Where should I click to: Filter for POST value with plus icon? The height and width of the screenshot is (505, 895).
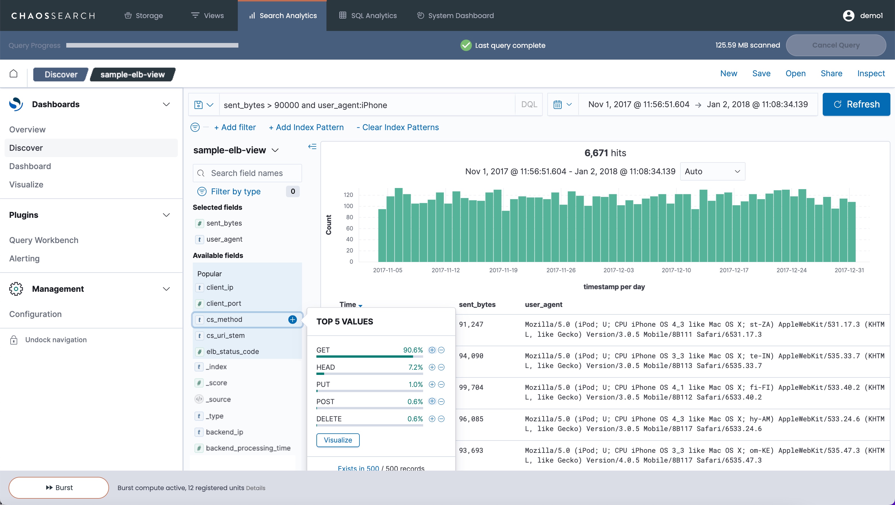point(432,401)
